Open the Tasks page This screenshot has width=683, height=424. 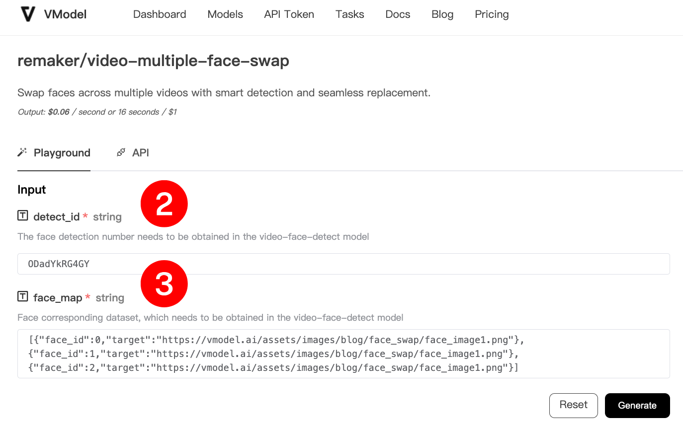point(350,14)
